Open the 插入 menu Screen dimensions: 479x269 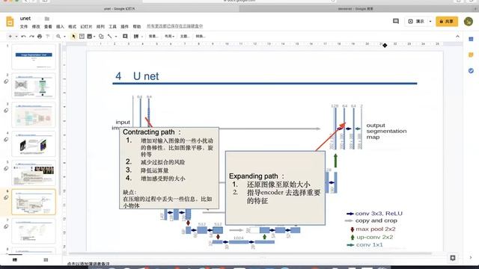(x=60, y=27)
